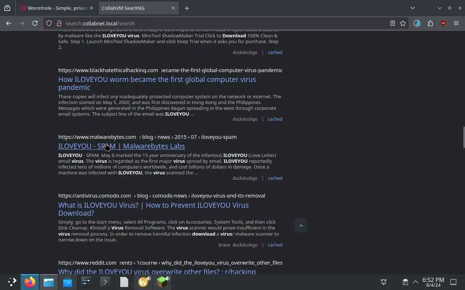Reload the current page
465x290 pixels.
pyautogui.click(x=35, y=23)
